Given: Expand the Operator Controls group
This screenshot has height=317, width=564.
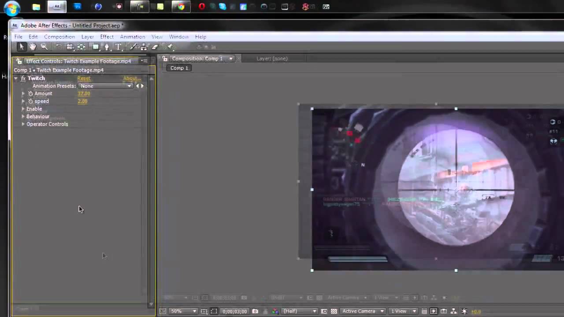Looking at the screenshot, I should (23, 124).
